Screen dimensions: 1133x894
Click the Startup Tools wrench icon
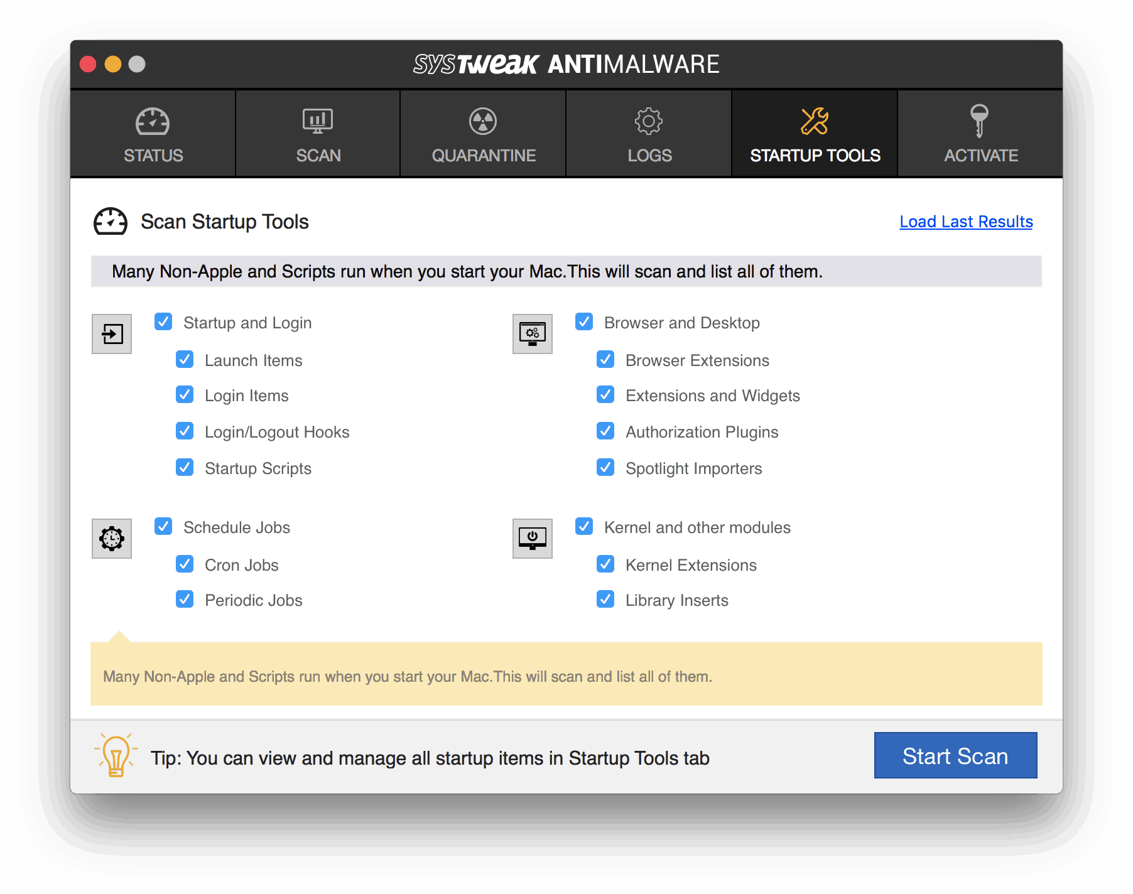815,121
